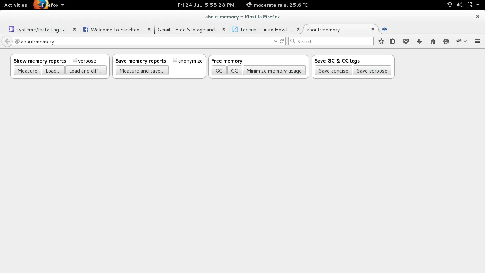
Task: Check the anonymize option
Action: pos(175,60)
